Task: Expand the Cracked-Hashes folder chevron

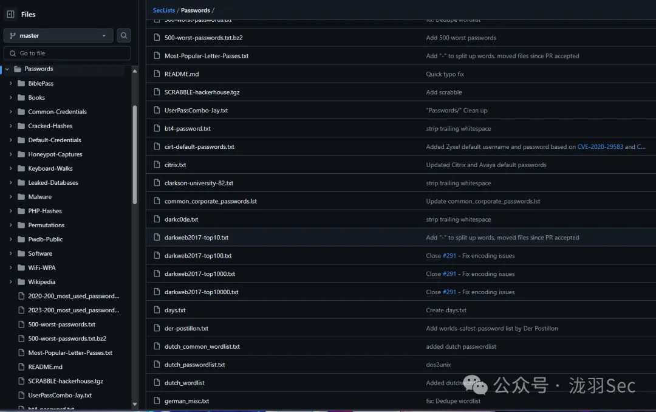Action: [10, 126]
